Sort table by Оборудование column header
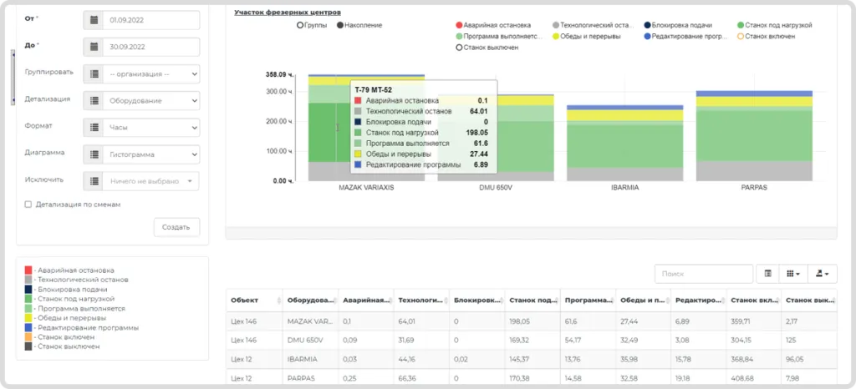This screenshot has width=856, height=389. (310, 301)
